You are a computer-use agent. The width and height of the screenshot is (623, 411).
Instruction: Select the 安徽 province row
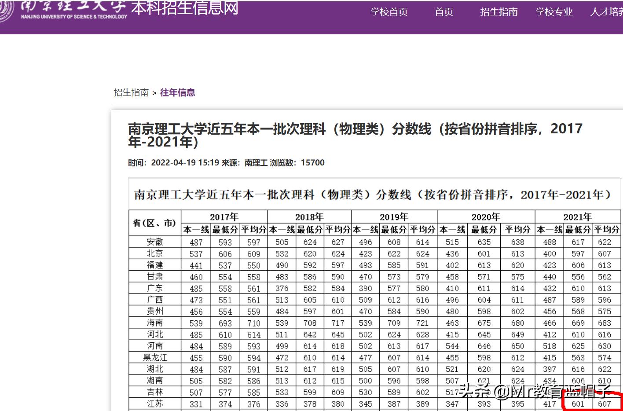pyautogui.click(x=154, y=242)
